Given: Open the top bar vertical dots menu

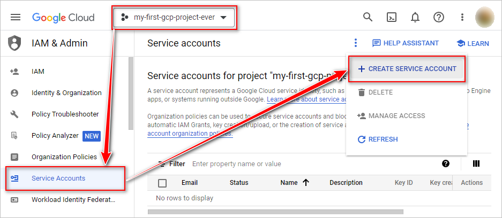Looking at the screenshot, I should click(x=462, y=17).
